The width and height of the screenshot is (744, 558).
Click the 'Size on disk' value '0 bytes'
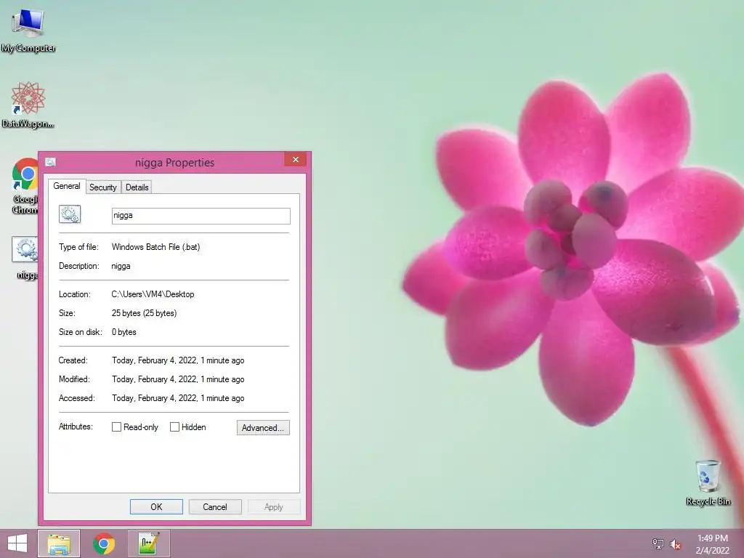tap(124, 332)
